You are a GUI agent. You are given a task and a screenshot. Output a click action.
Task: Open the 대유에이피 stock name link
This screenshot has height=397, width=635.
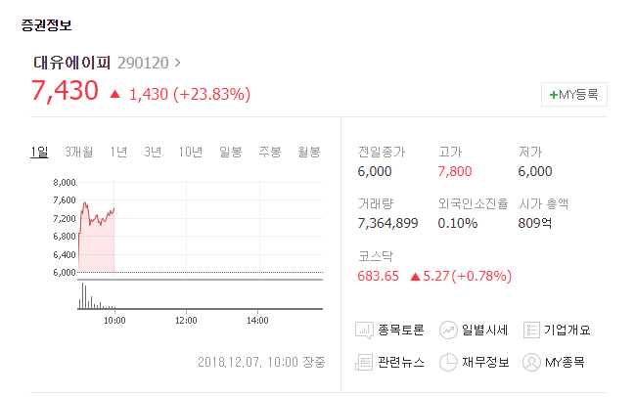71,63
